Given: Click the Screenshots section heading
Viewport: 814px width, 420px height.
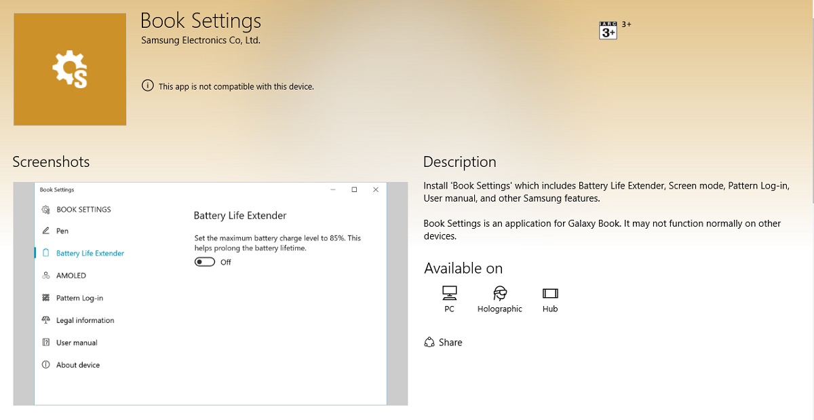Looking at the screenshot, I should (51, 161).
